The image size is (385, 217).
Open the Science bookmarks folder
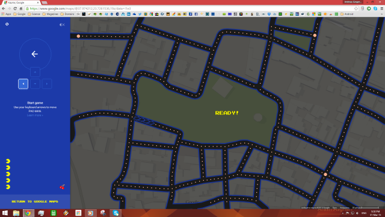34,14
